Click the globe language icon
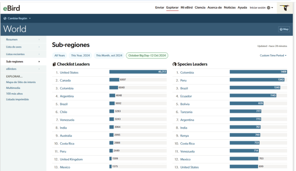This screenshot has width=296, height=171. pyautogui.click(x=269, y=8)
